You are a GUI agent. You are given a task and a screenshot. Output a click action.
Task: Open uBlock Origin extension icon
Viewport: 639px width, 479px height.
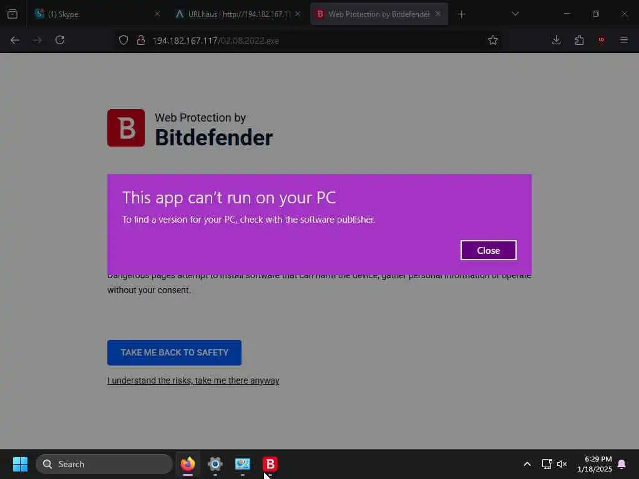click(602, 40)
